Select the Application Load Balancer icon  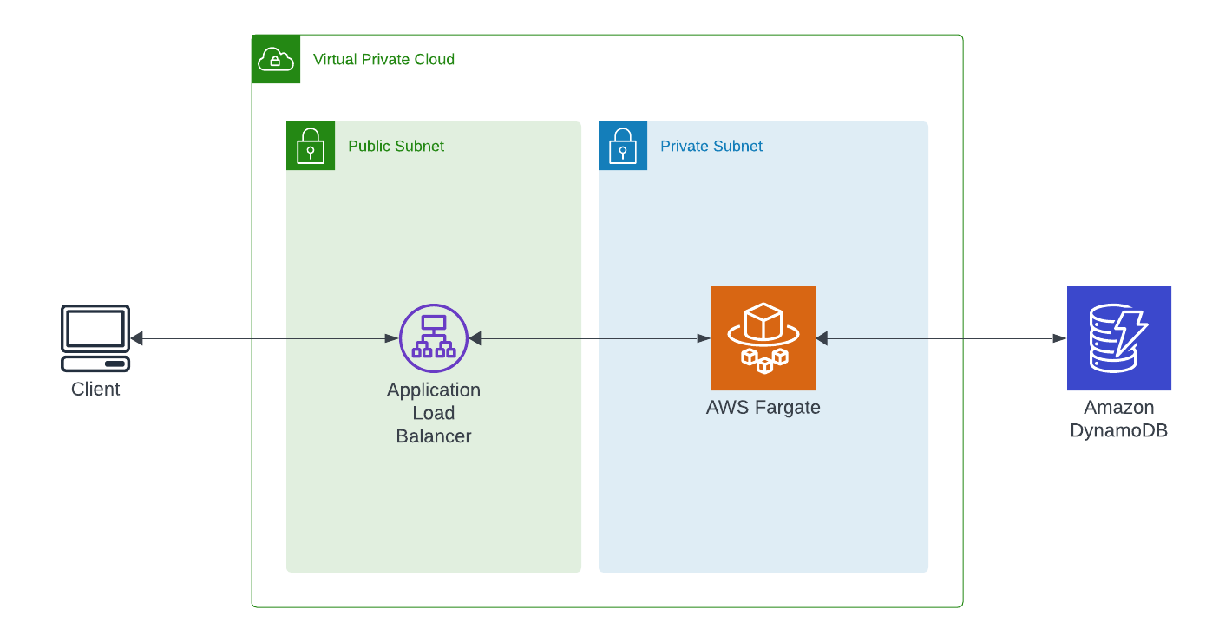pos(433,338)
